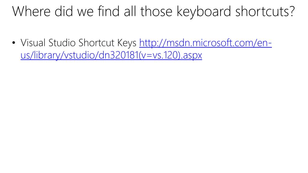The image size is (308, 173).
Task: Click the word "Shortcut" in the bullet text
Action: click(x=97, y=43)
